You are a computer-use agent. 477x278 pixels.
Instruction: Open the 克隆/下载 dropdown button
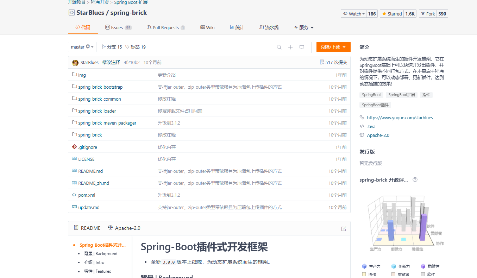333,47
